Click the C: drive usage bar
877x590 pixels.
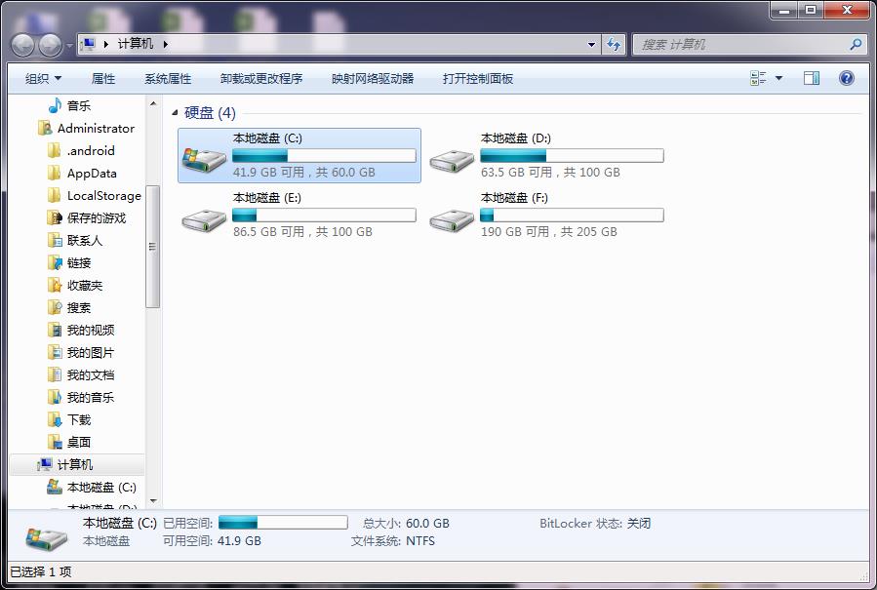[324, 156]
